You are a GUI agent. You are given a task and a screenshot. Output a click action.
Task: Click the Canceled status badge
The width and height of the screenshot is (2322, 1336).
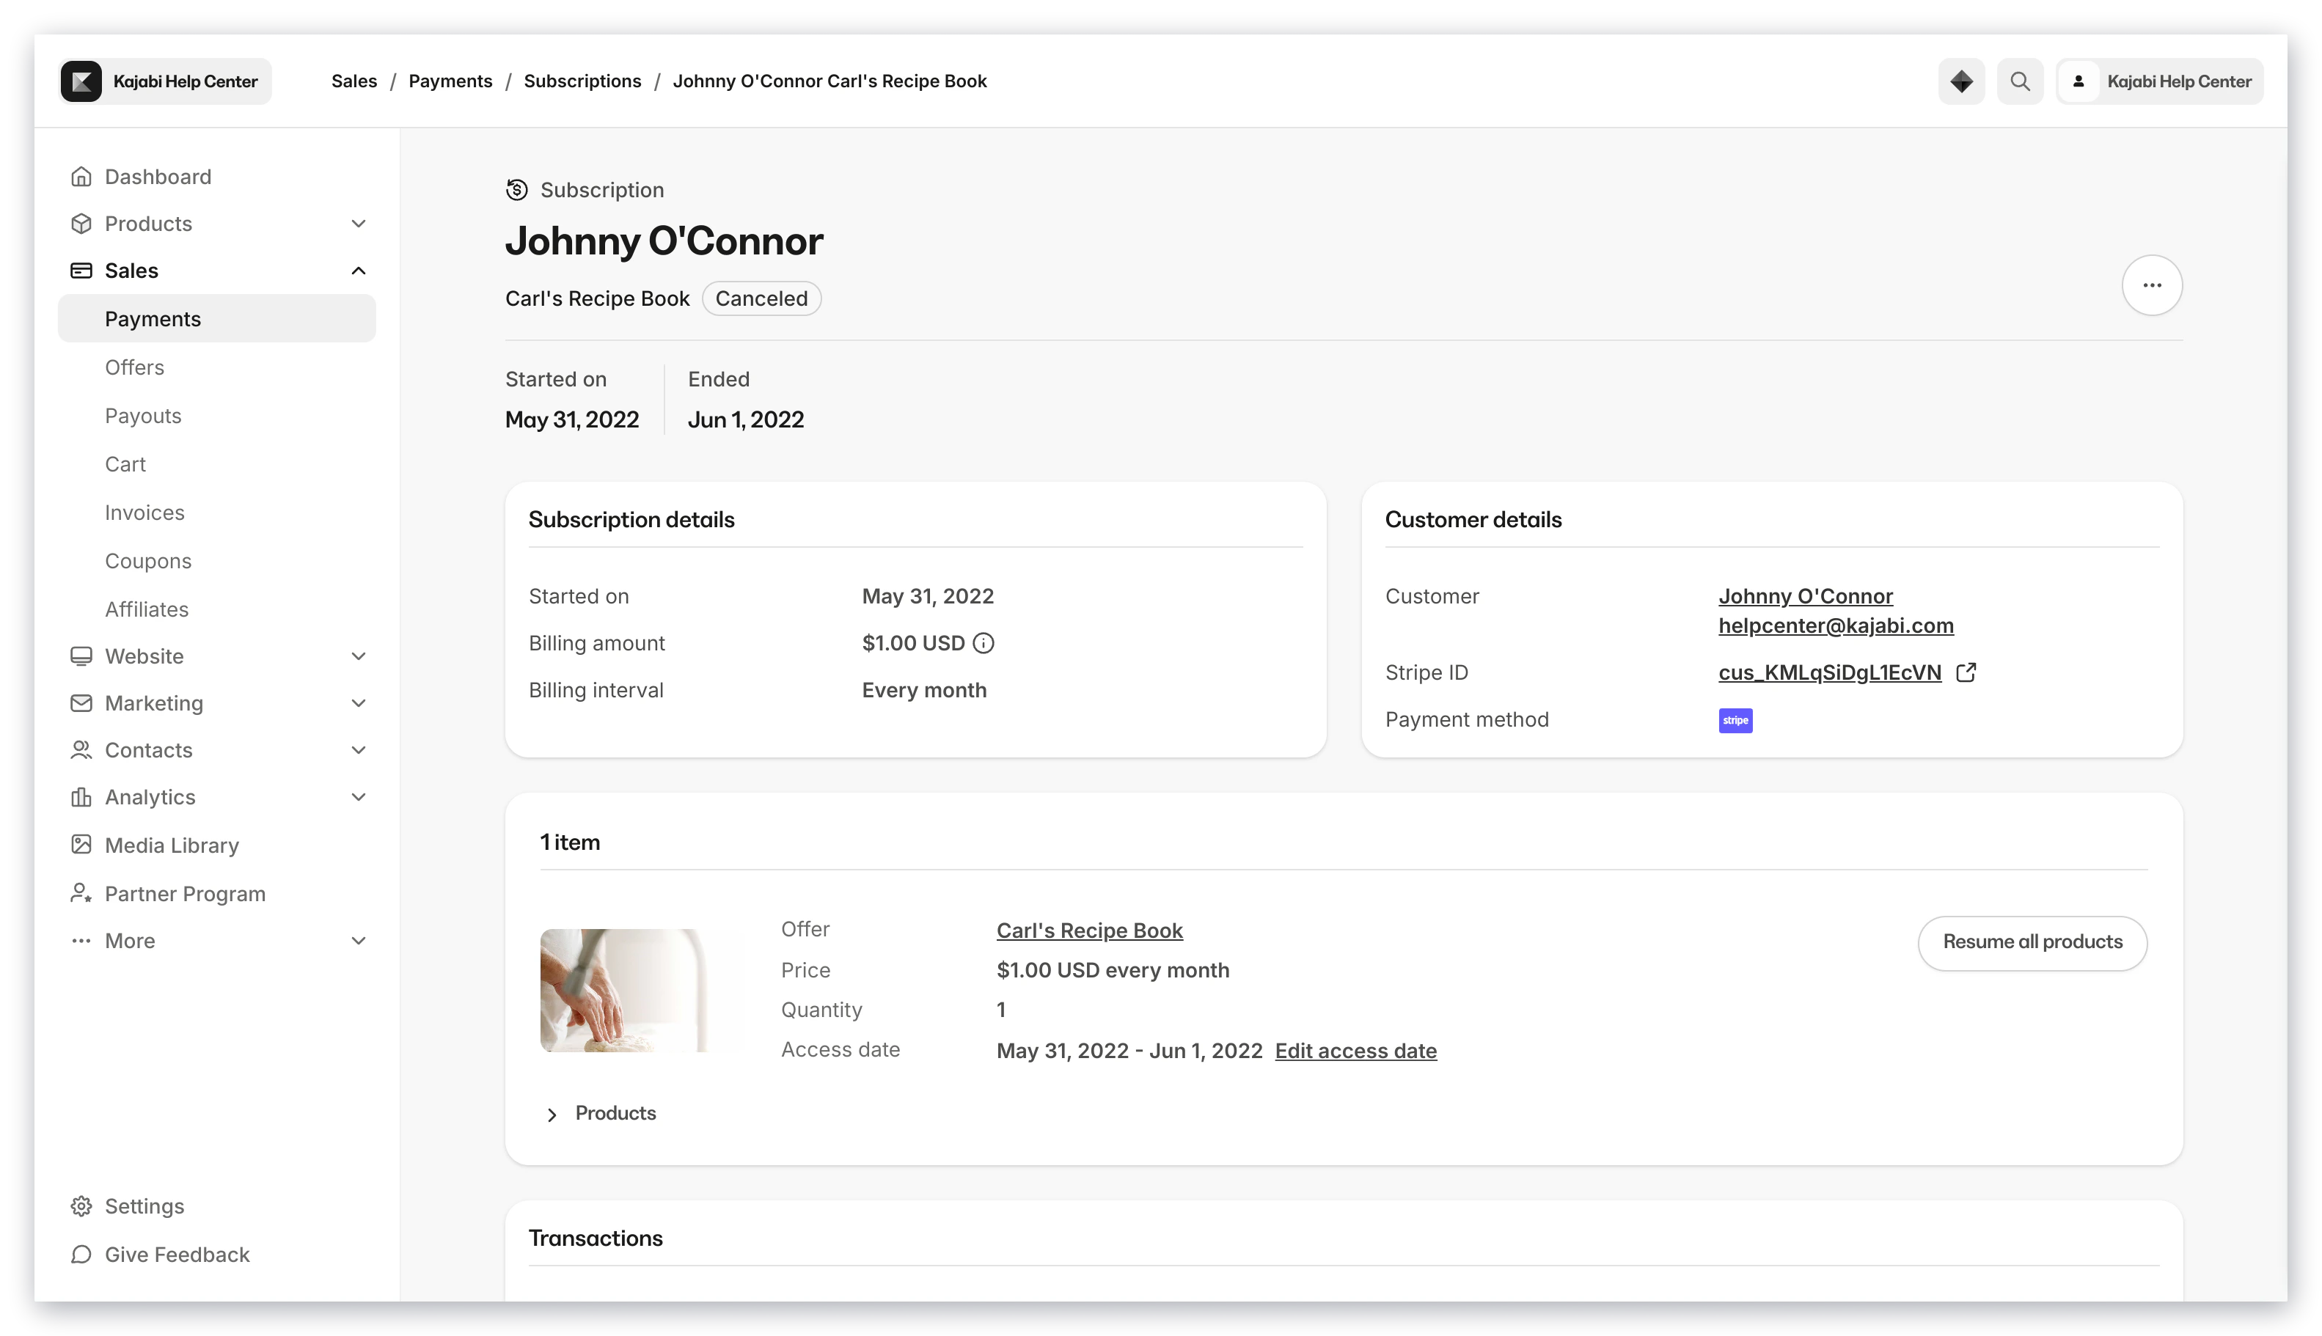761,298
